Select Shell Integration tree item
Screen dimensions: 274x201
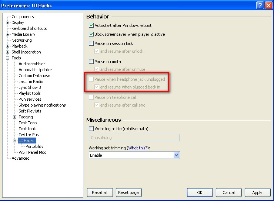[x=26, y=52]
